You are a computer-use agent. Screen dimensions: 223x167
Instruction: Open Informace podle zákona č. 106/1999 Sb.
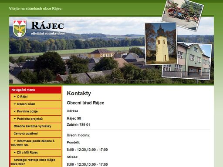[x=36, y=143]
